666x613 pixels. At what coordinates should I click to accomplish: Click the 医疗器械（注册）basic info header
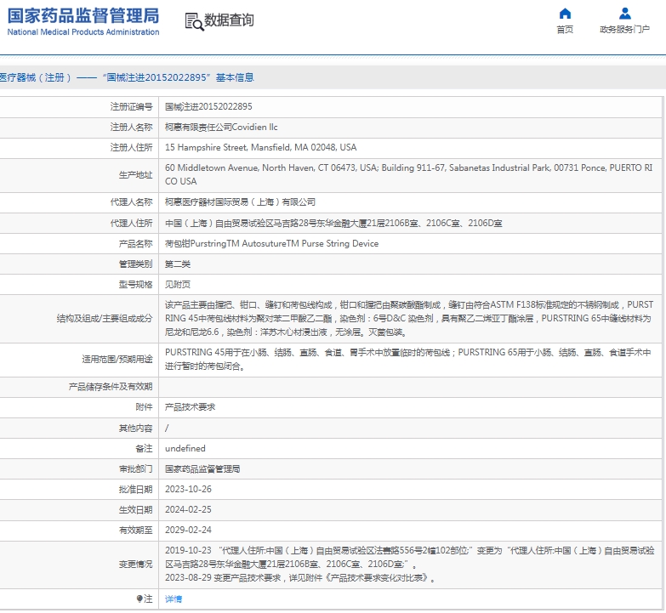pos(127,77)
